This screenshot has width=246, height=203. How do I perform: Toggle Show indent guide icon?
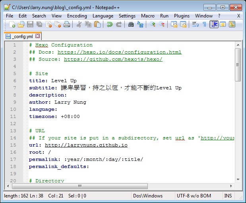[x=214, y=25]
